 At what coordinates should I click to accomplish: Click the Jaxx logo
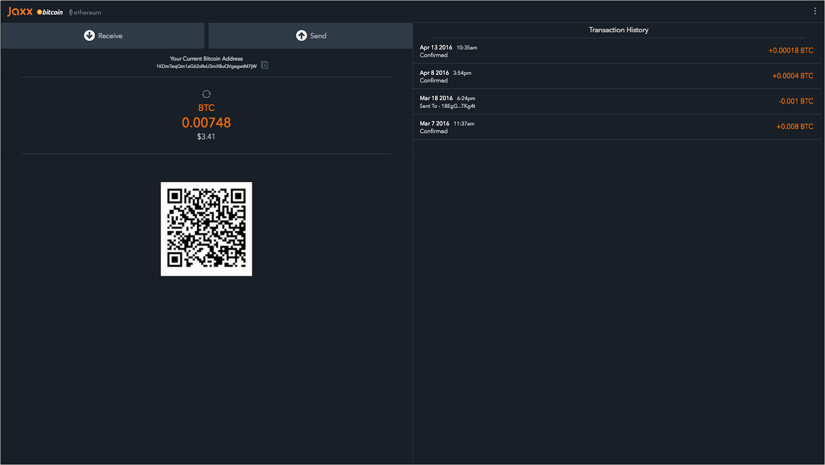(20, 11)
